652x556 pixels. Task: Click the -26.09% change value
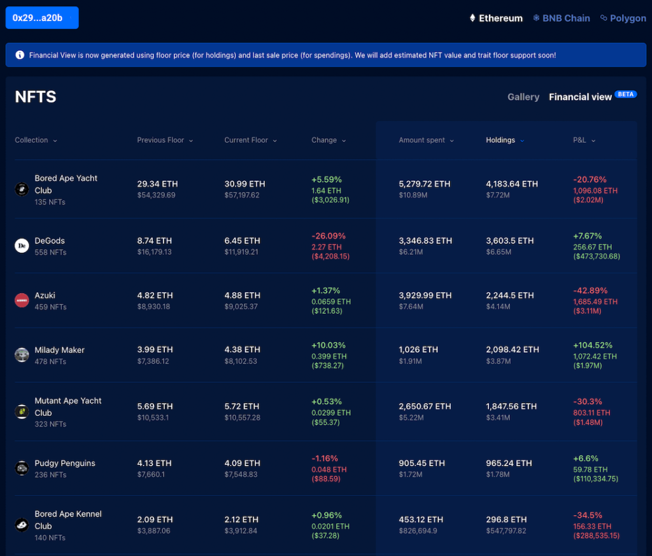click(329, 236)
